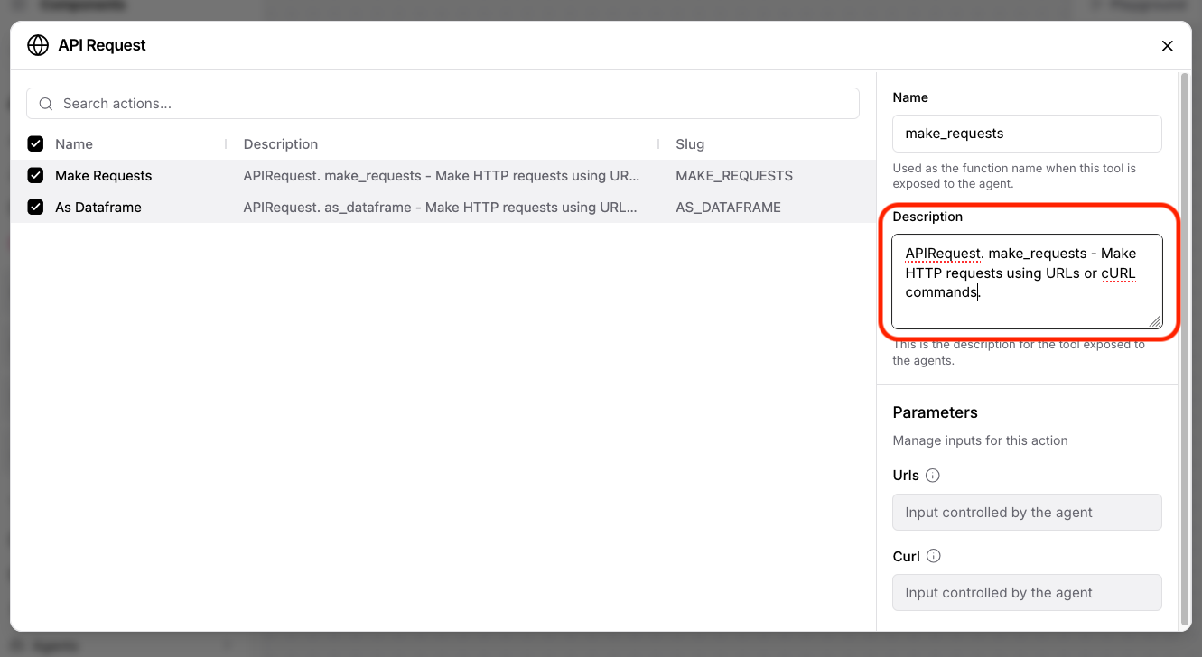
Task: Click the Name column header
Action: 74,144
